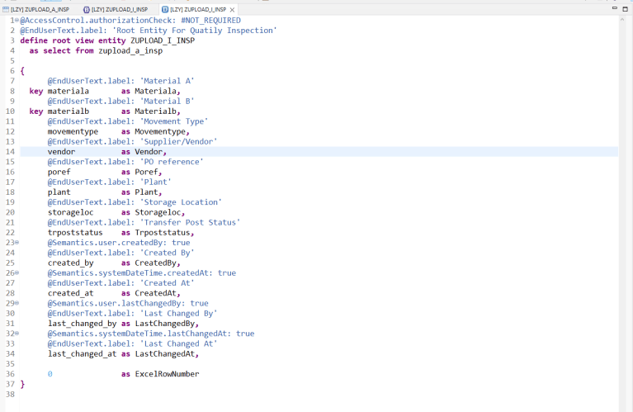Click the ZUPLOAD_I_INSP entity name in line 3
The image size is (633, 412).
click(x=162, y=40)
